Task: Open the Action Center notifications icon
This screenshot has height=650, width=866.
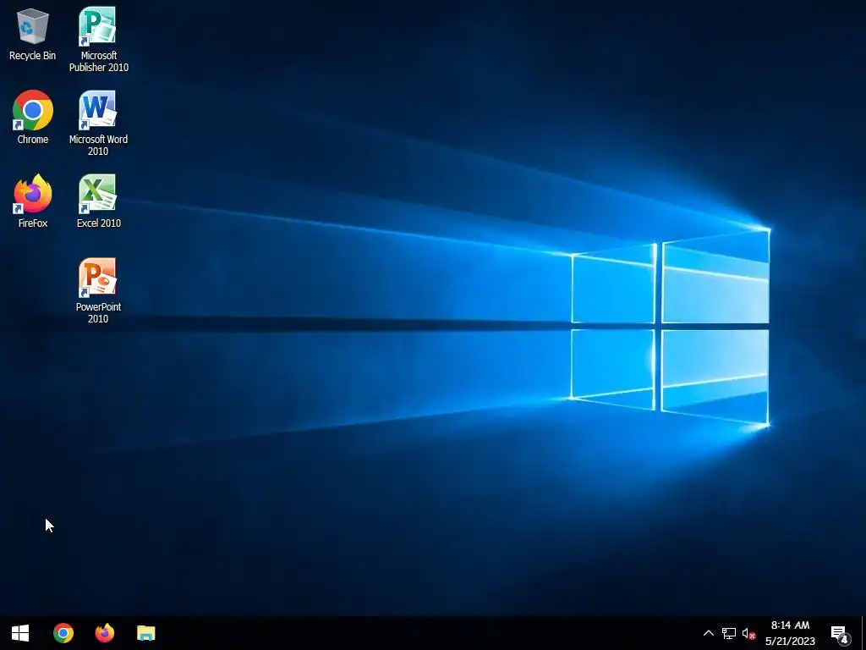Action: (840, 633)
